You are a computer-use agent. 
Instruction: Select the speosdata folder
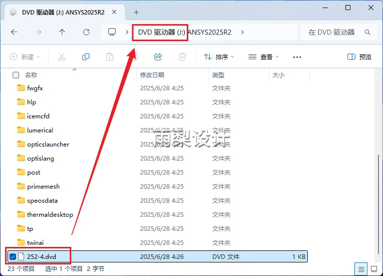click(x=42, y=201)
